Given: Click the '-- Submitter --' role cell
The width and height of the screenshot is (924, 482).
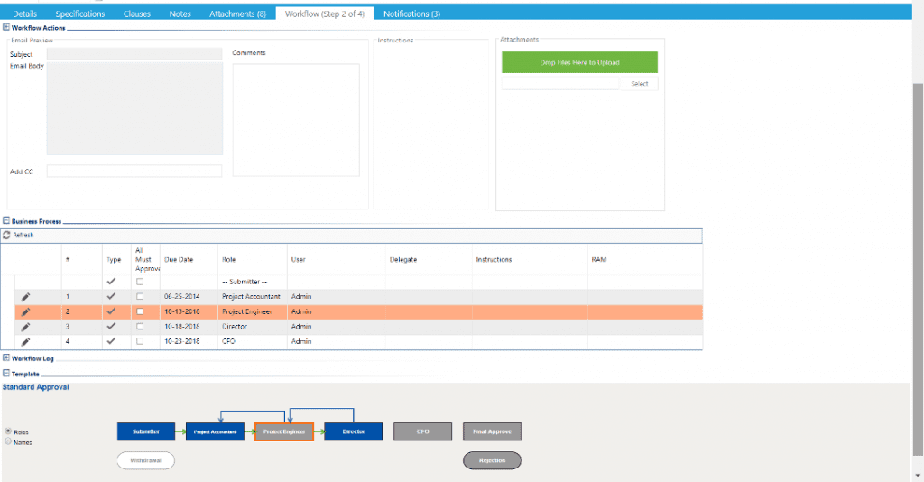Looking at the screenshot, I should tap(245, 282).
